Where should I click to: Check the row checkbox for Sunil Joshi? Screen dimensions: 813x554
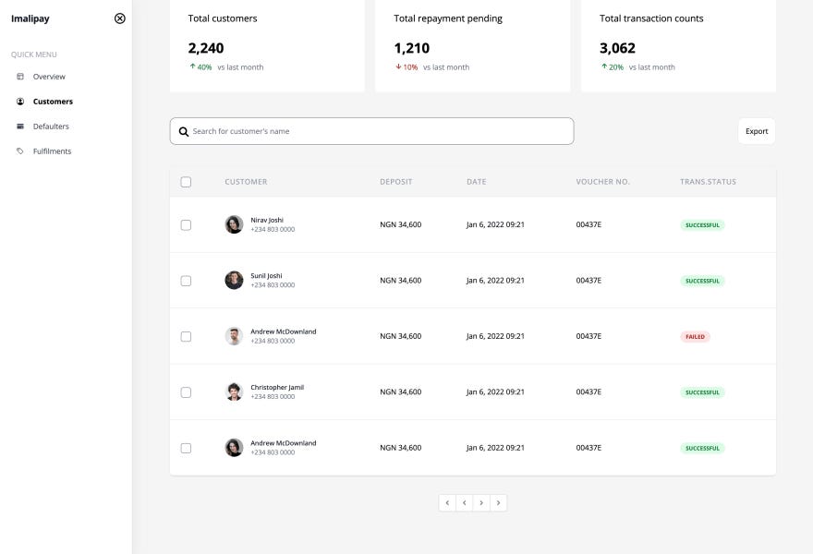186,280
